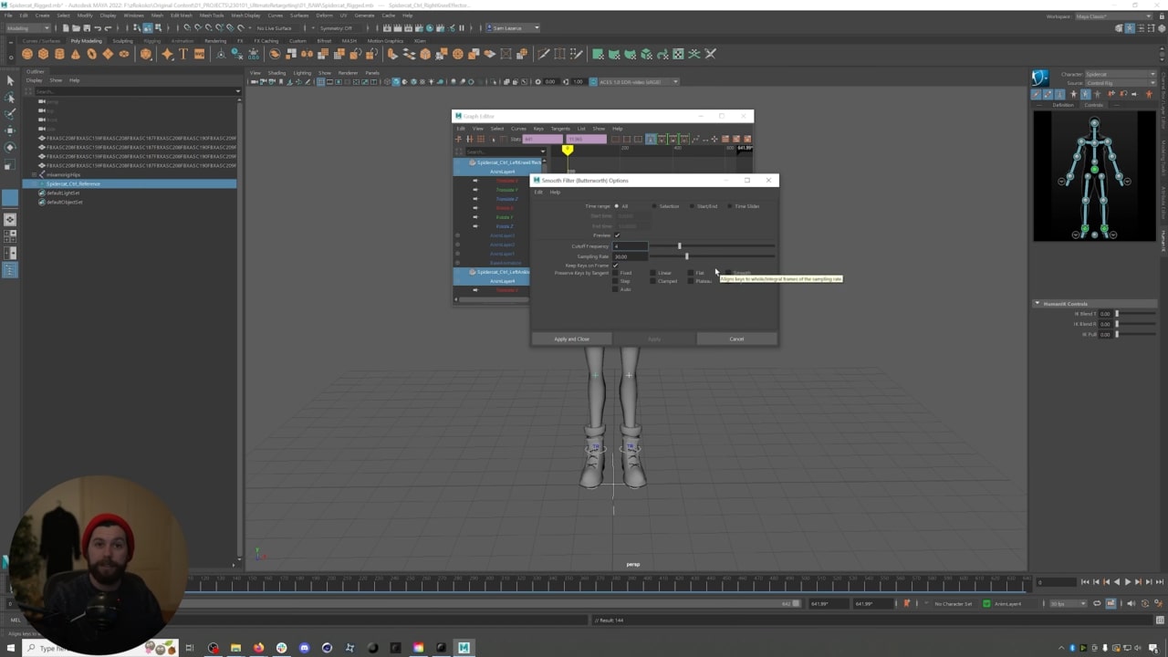Toggle the Preview checkbox
Screen dimensions: 1168x657
(617, 235)
